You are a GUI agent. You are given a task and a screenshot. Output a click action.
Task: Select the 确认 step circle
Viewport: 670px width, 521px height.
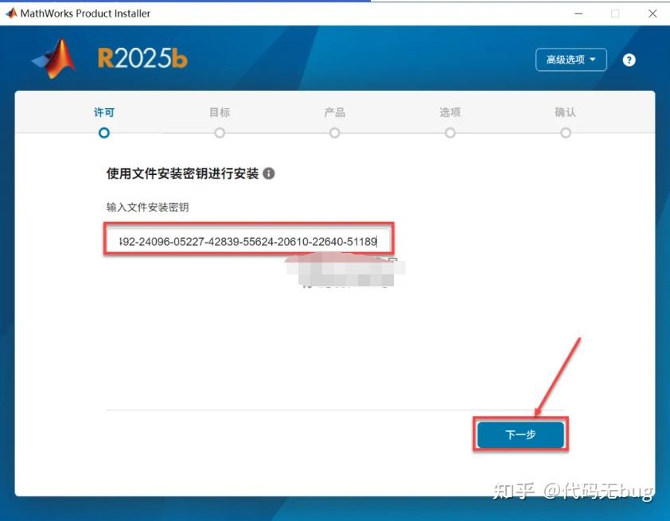[565, 133]
